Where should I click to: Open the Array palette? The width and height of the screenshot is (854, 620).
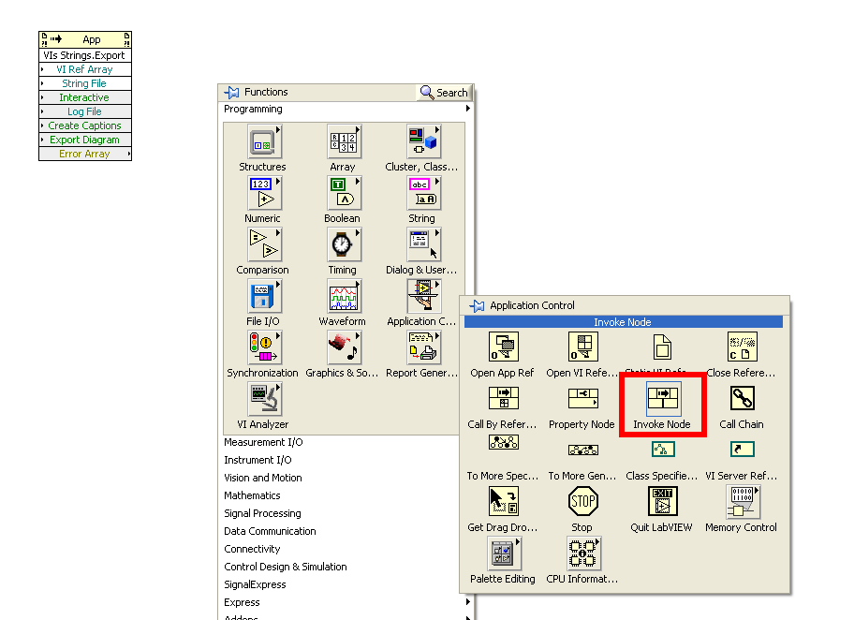[x=344, y=142]
